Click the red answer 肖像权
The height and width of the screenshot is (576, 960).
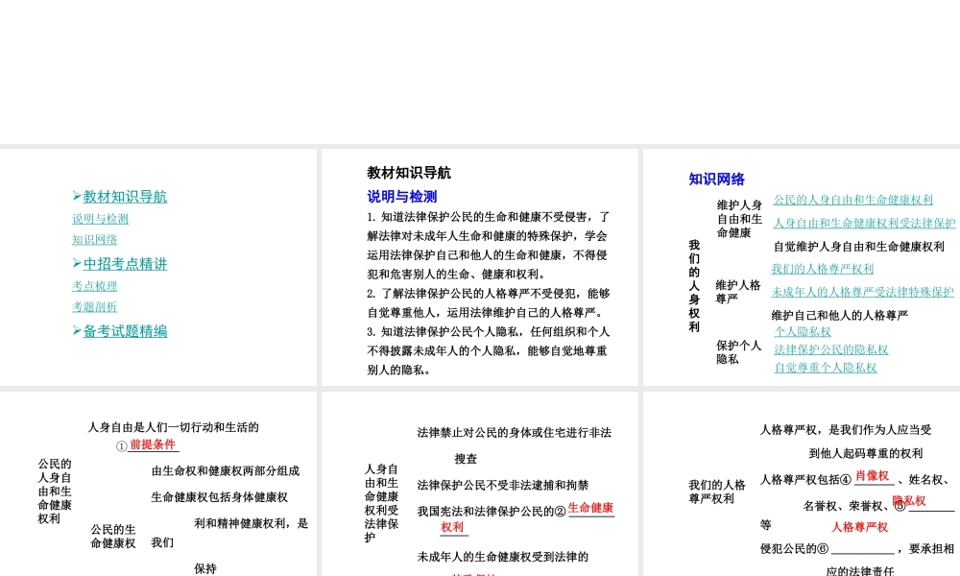click(872, 475)
